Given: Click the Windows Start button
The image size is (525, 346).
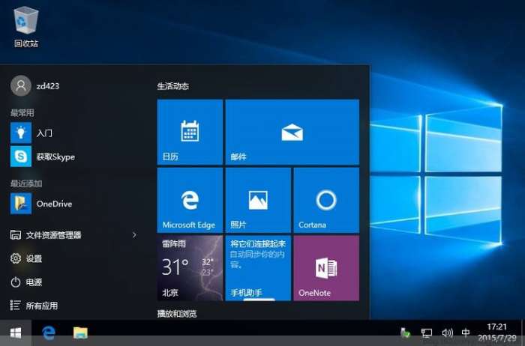Looking at the screenshot, I should point(16,333).
